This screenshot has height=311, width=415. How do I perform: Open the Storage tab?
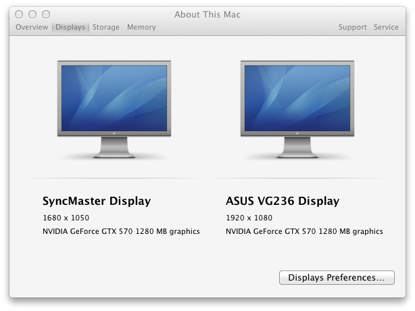(x=106, y=27)
